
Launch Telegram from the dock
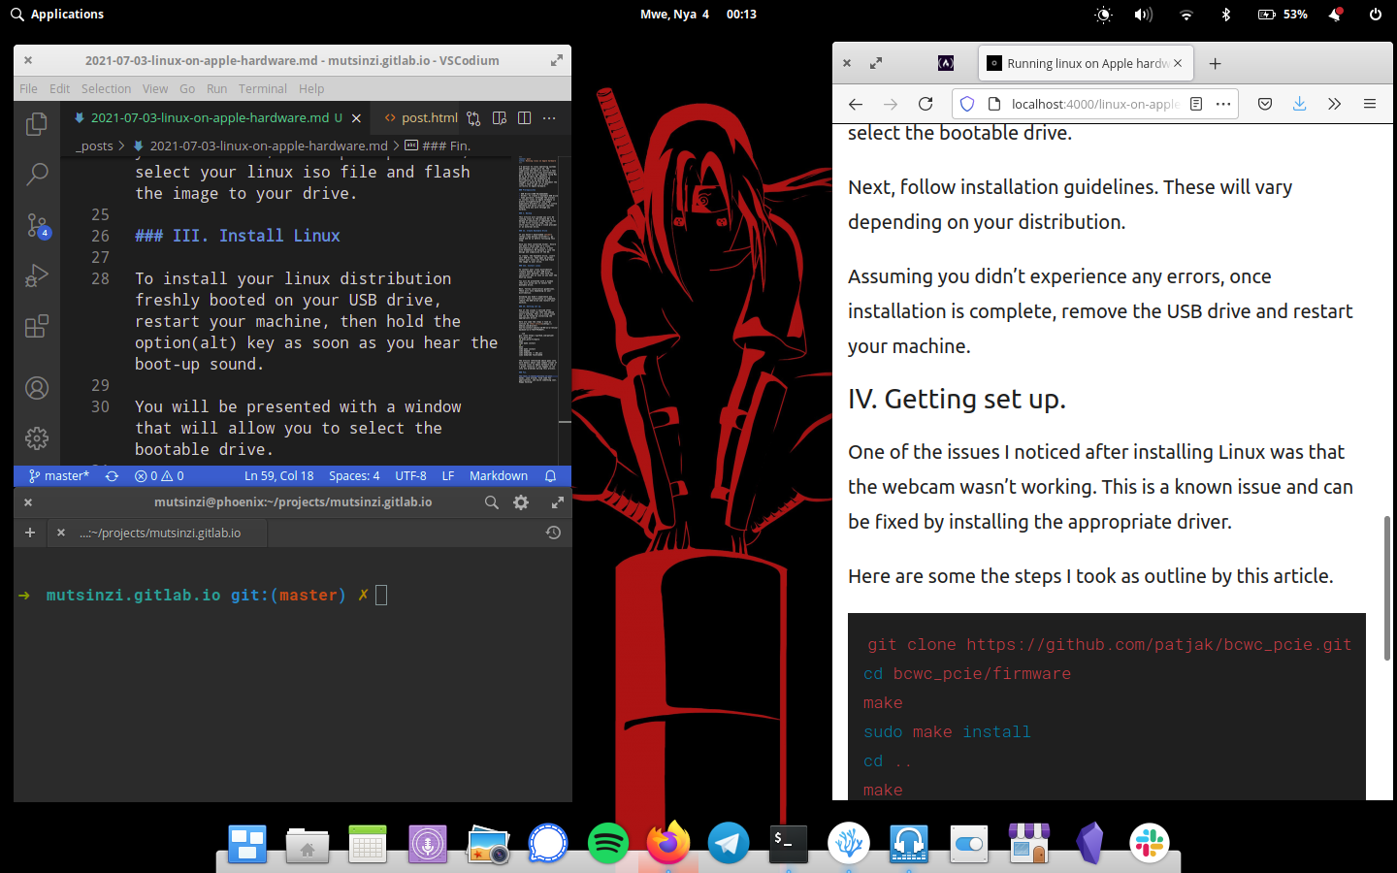[729, 844]
